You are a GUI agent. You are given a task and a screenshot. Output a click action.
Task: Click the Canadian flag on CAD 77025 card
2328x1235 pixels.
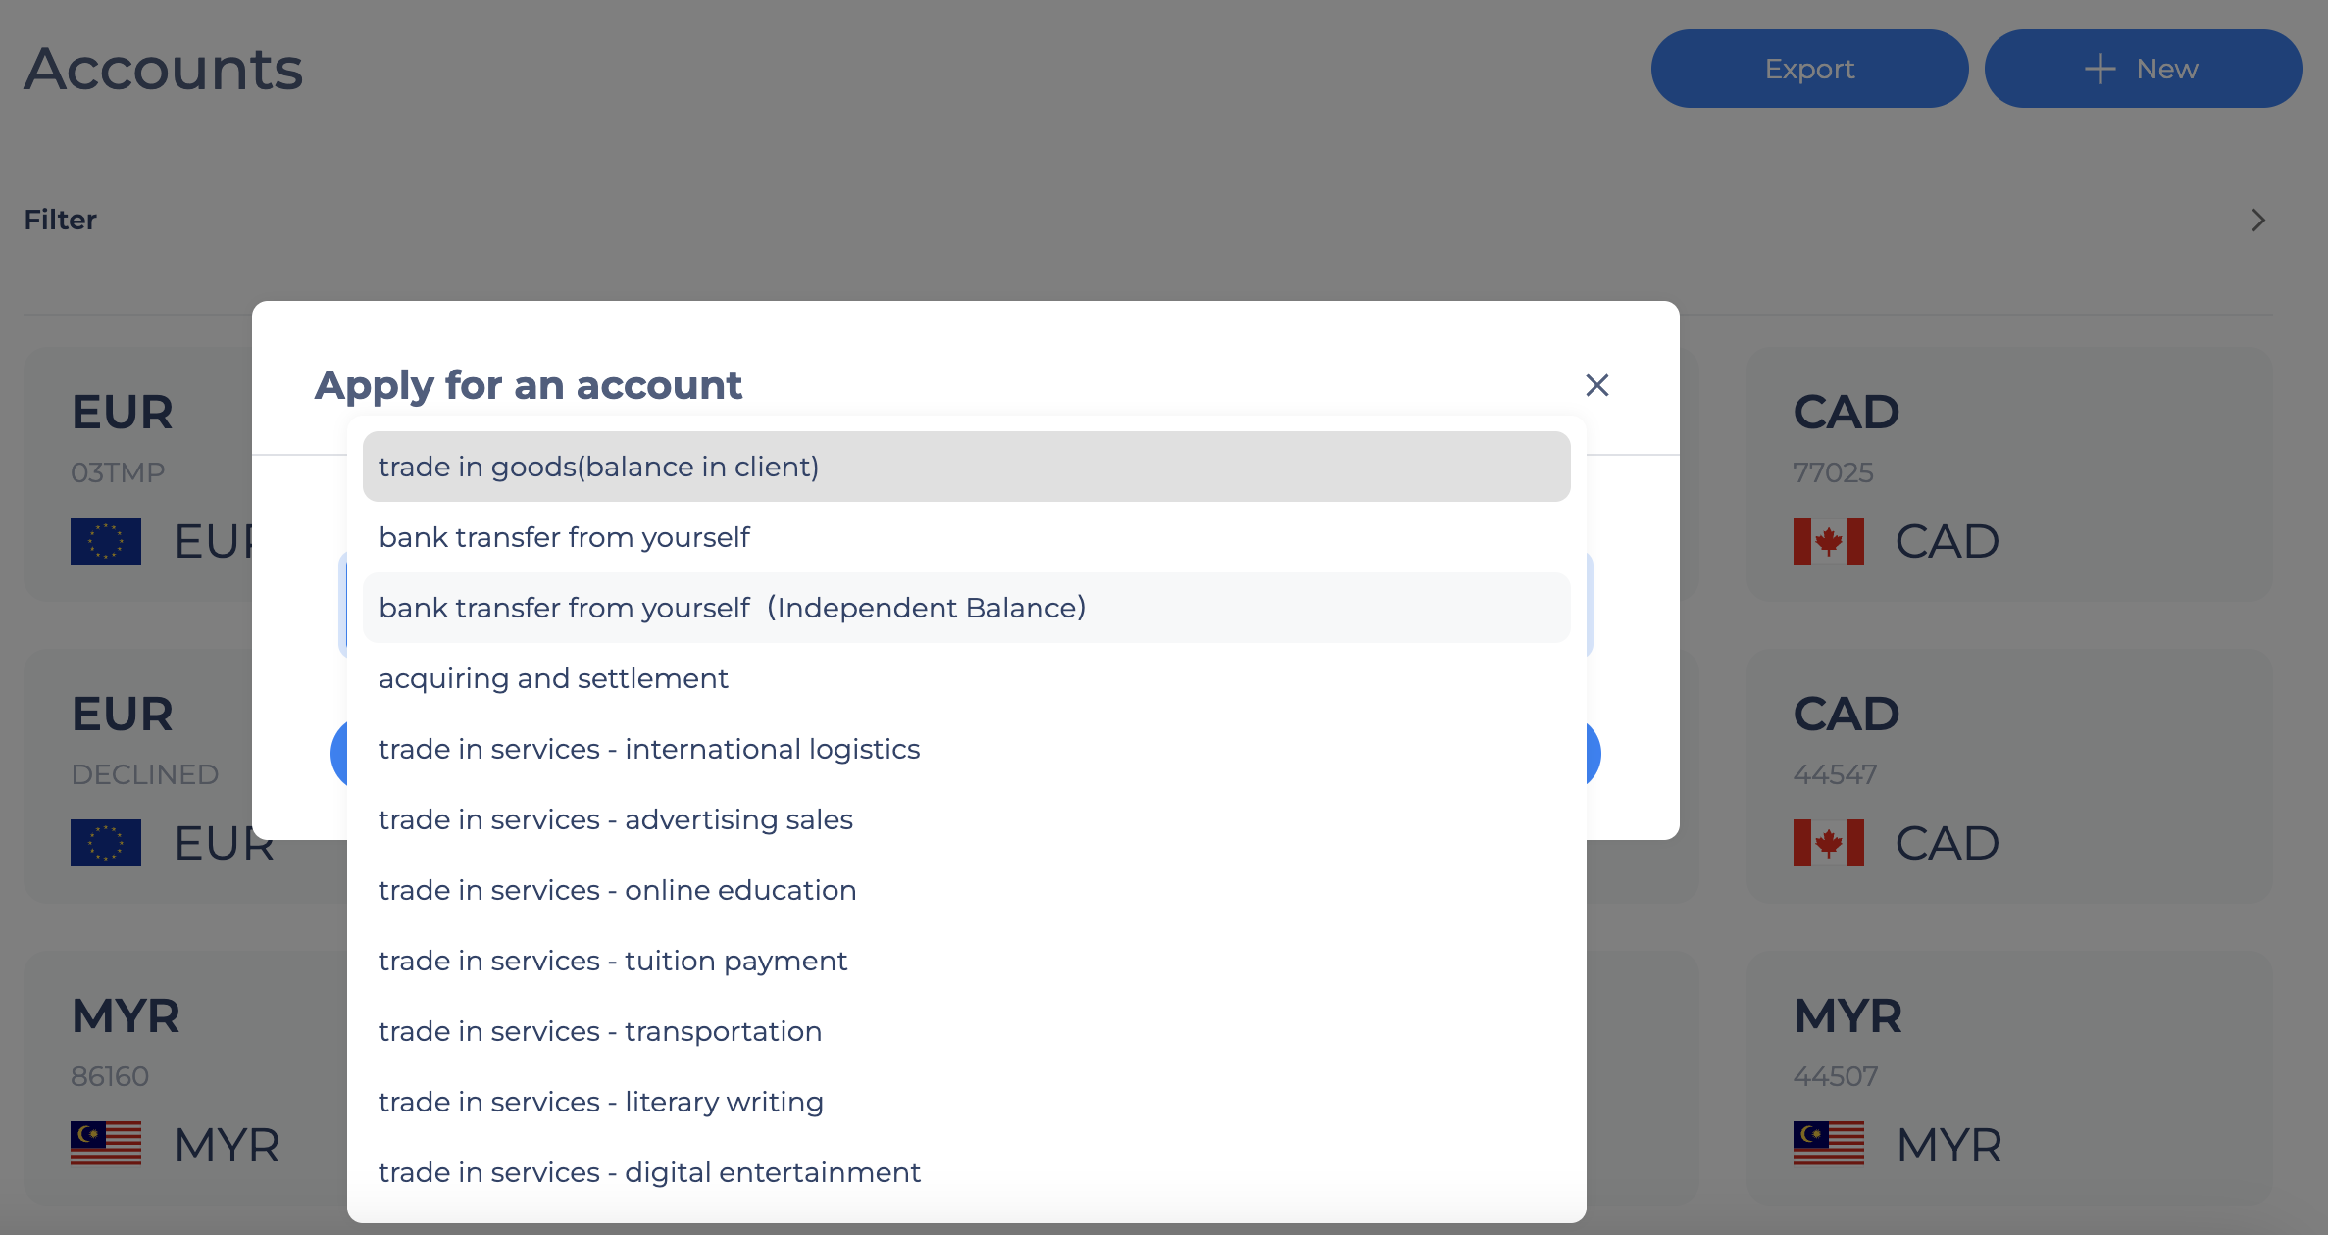coord(1828,541)
